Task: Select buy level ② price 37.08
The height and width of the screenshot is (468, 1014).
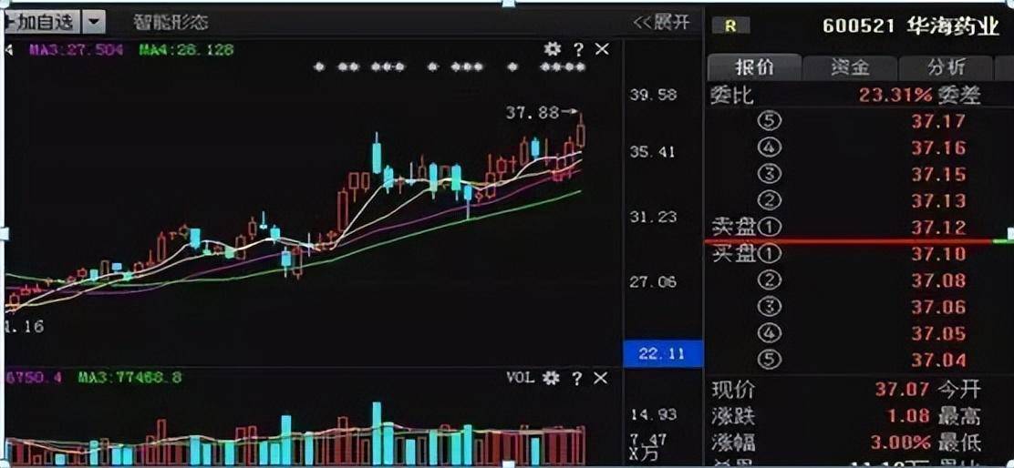Action: [938, 280]
